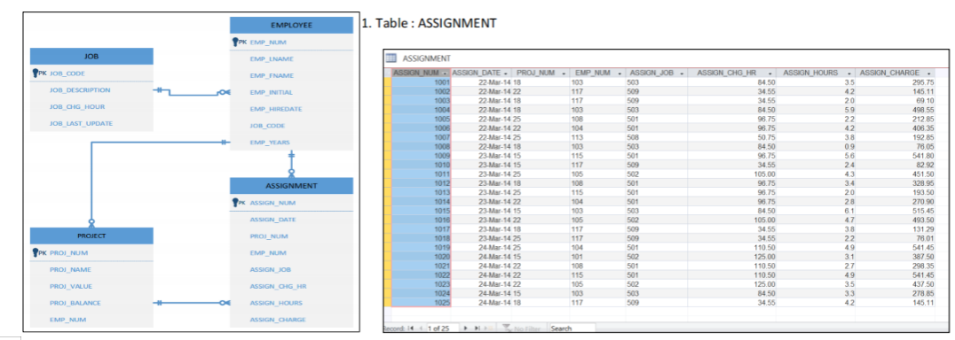
Task: Click ASSIGN_CHARGE field in ASSIGNMENT entity diagram
Action: 277,320
